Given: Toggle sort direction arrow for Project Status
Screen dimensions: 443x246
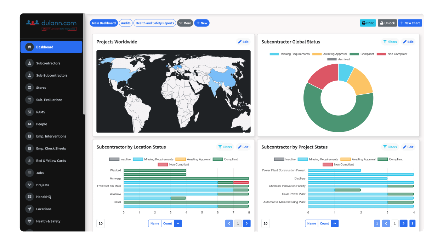Looking at the screenshot, I should tap(335, 223).
